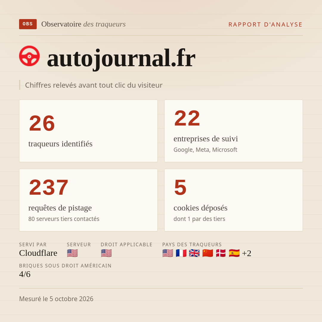Click the 5 cookies number
Viewport: 322px width, 322px height.
pyautogui.click(x=180, y=188)
